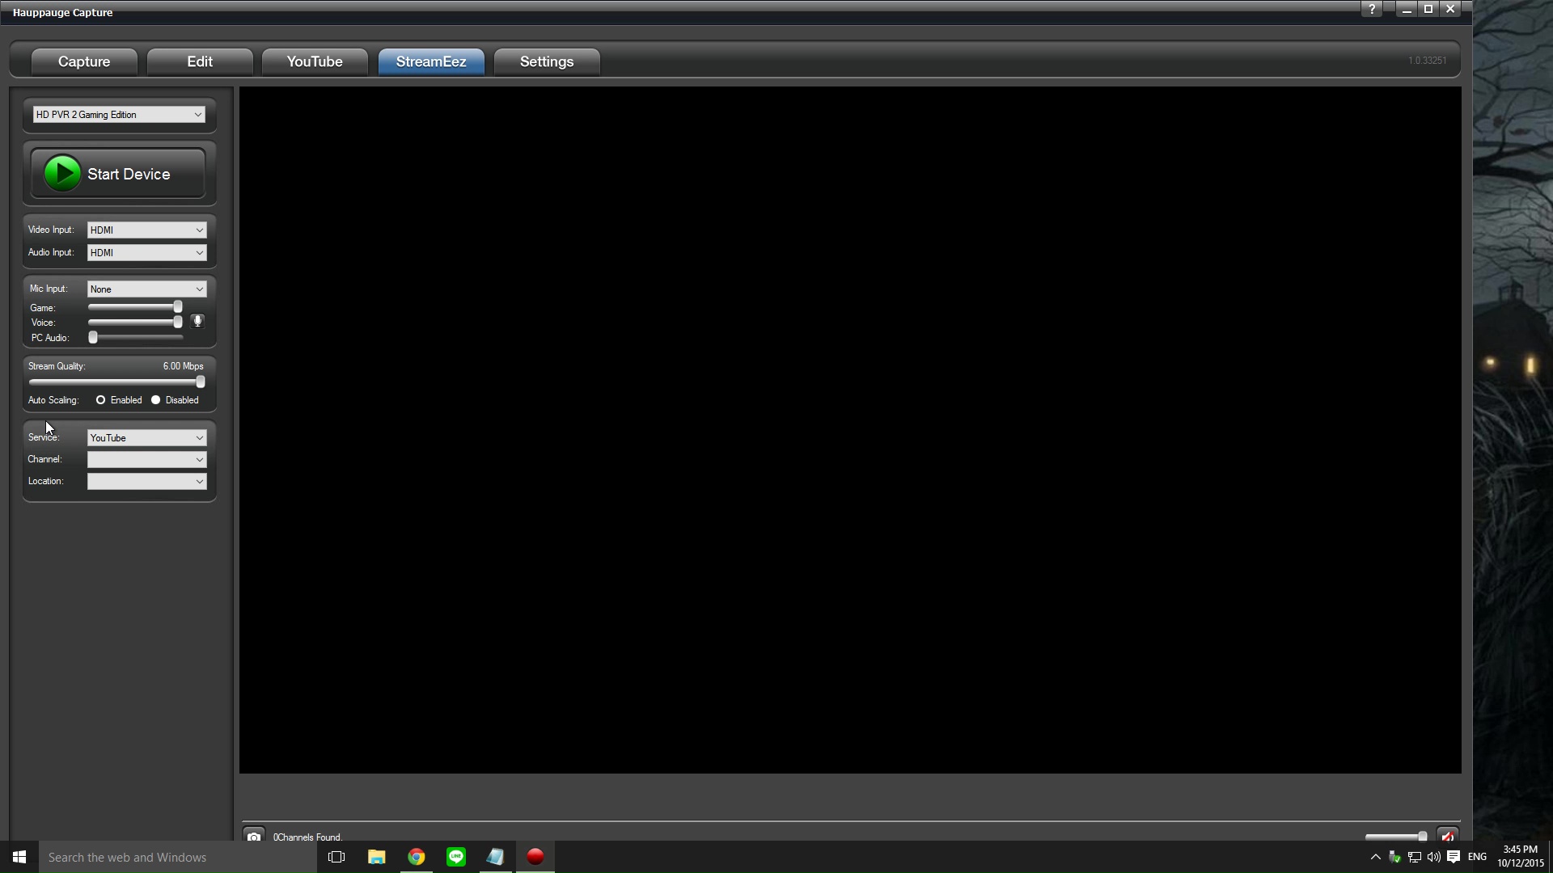
Task: Click the version number 1.0.33251
Action: point(1428,61)
